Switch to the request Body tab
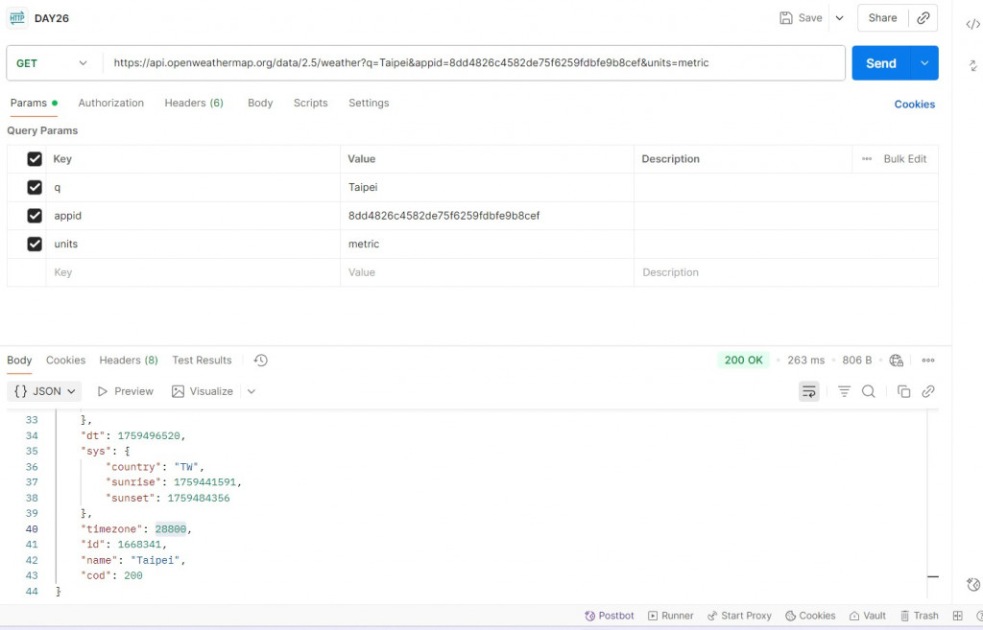This screenshot has height=630, width=983. click(x=260, y=103)
